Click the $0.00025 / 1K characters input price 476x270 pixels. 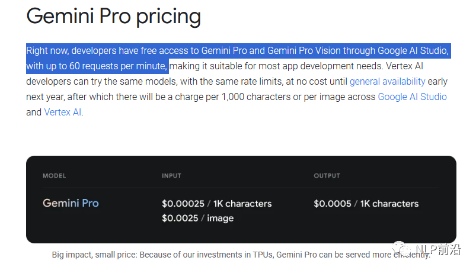[217, 204]
